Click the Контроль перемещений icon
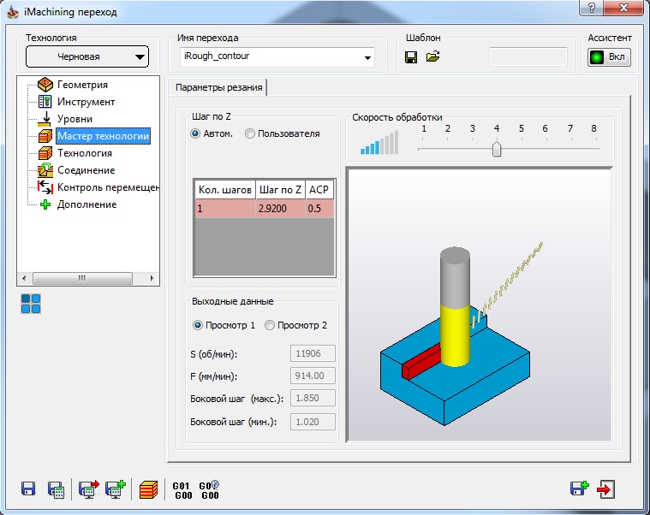 pos(45,187)
